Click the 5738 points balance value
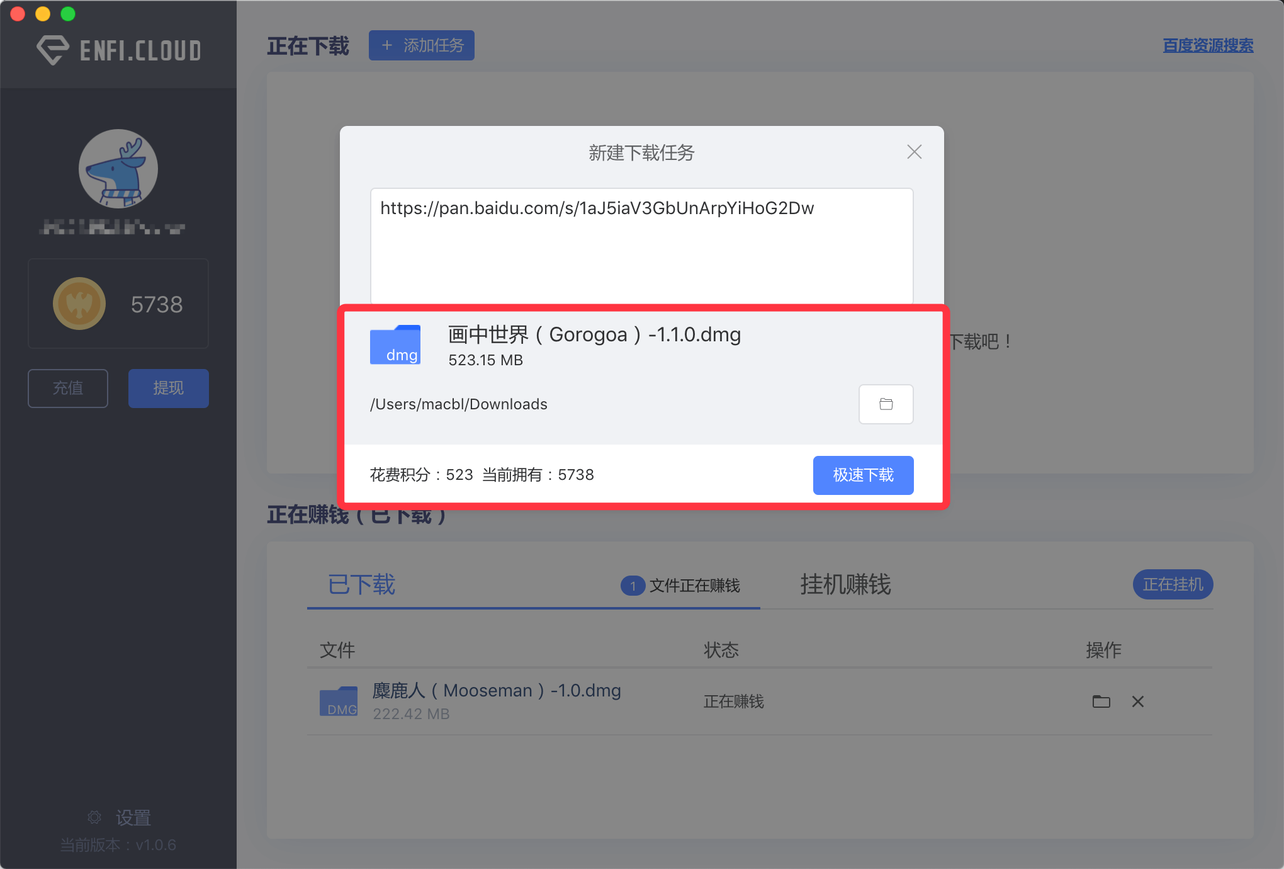Viewport: 1284px width, 869px height. (157, 304)
